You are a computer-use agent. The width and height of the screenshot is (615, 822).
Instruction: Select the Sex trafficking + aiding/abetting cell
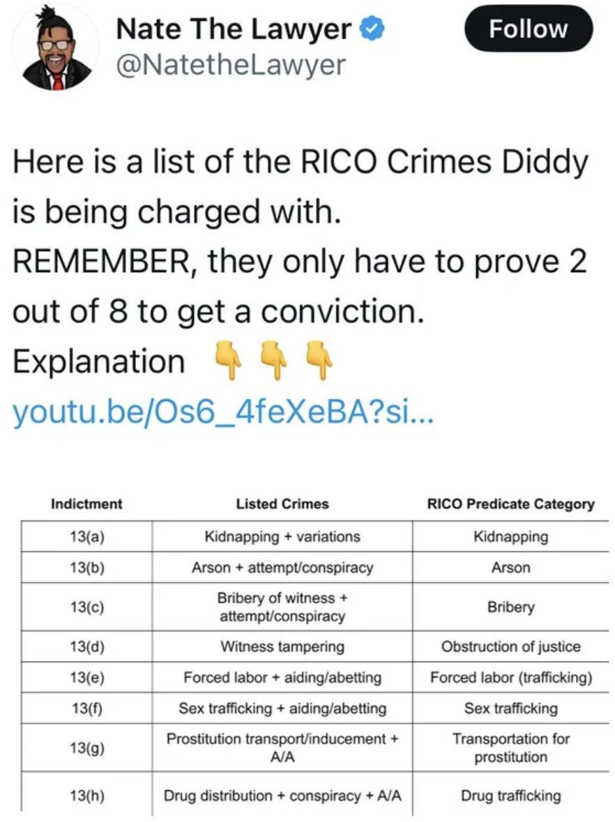pyautogui.click(x=282, y=708)
